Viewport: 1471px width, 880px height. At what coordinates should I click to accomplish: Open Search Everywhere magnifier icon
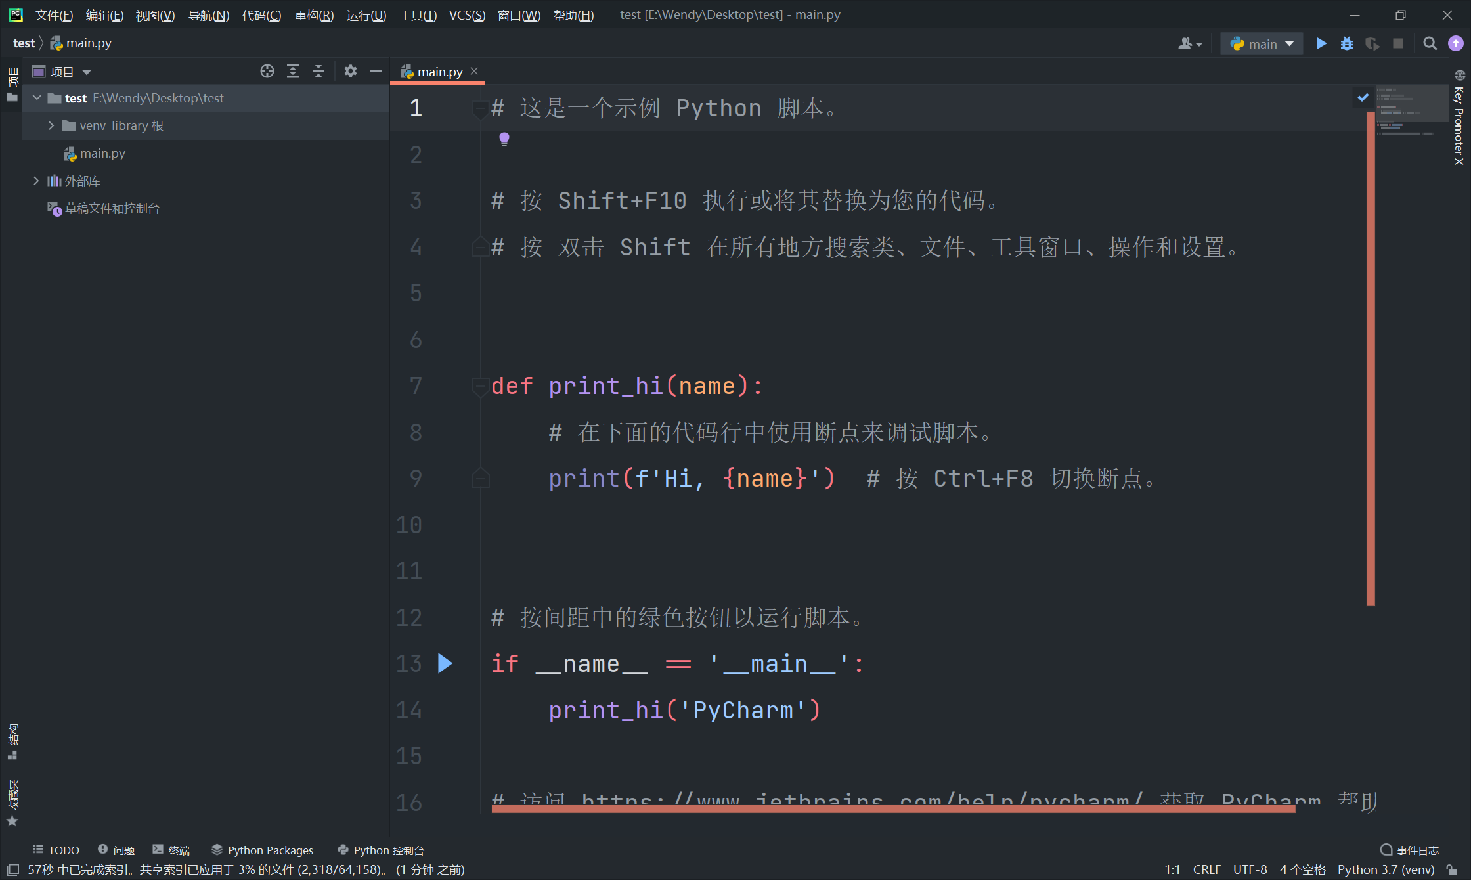(x=1430, y=43)
